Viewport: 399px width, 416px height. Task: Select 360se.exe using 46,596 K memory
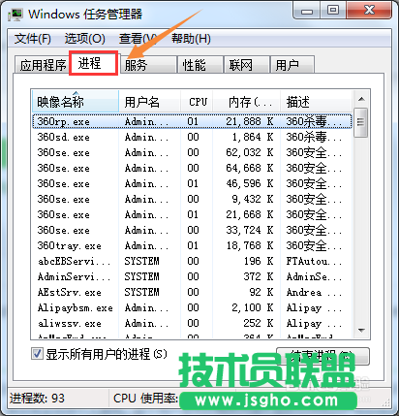tap(192, 183)
